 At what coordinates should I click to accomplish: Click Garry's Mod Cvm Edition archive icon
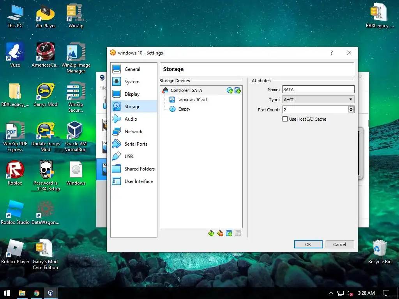[x=46, y=254]
